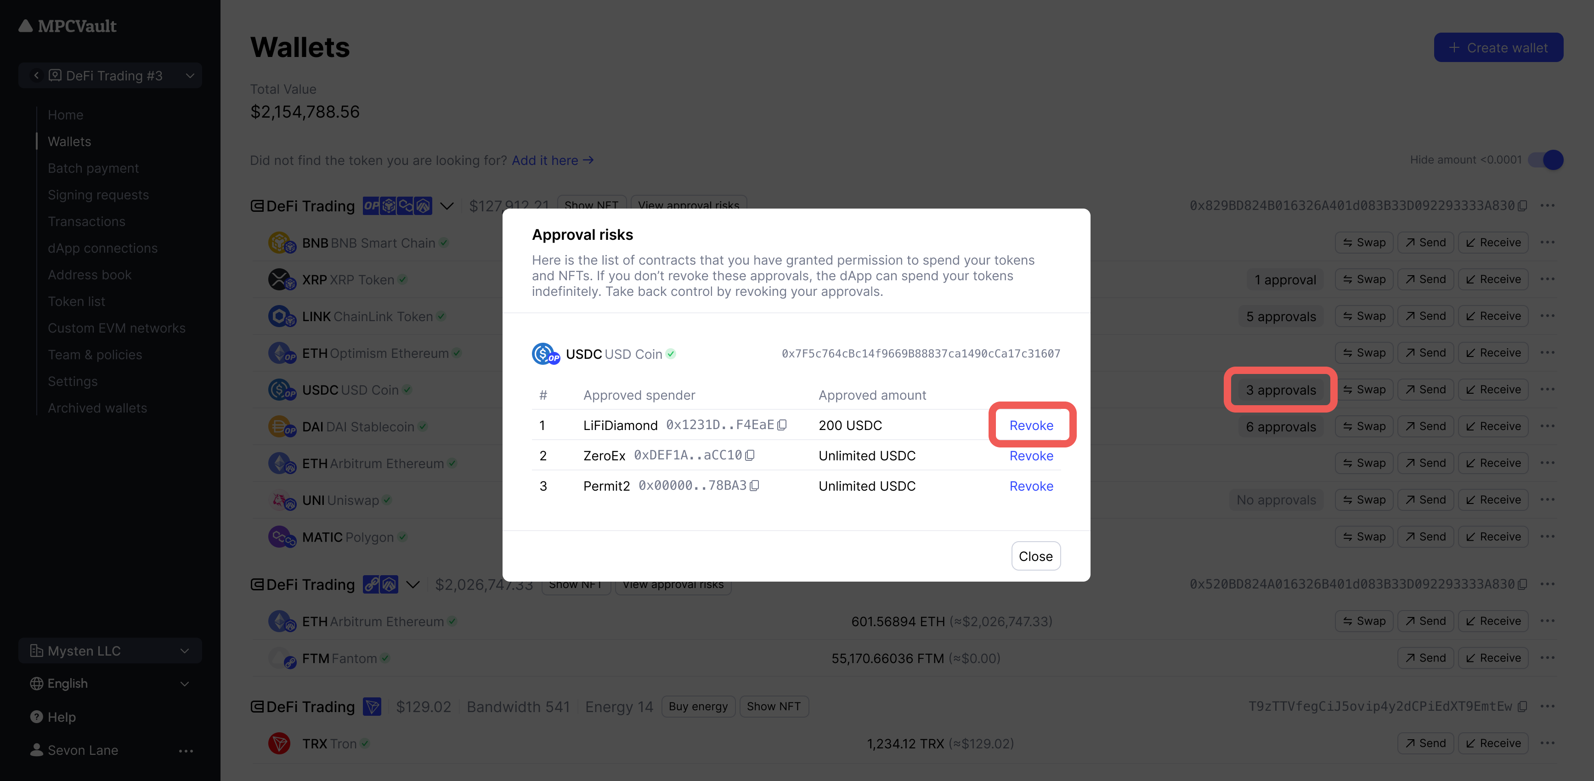Viewport: 1594px width, 781px height.
Task: Click Revoke approval for LiFiDiamond
Action: (x=1031, y=424)
